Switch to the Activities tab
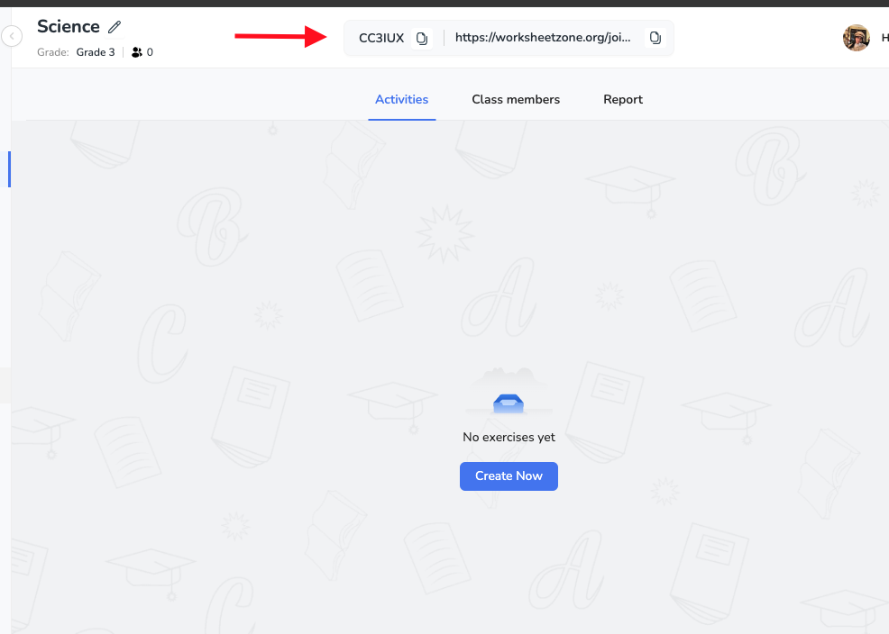889x634 pixels. coord(401,99)
